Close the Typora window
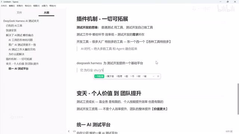Image resolution: width=239 pixels, height=134 pixels. coord(235,2)
